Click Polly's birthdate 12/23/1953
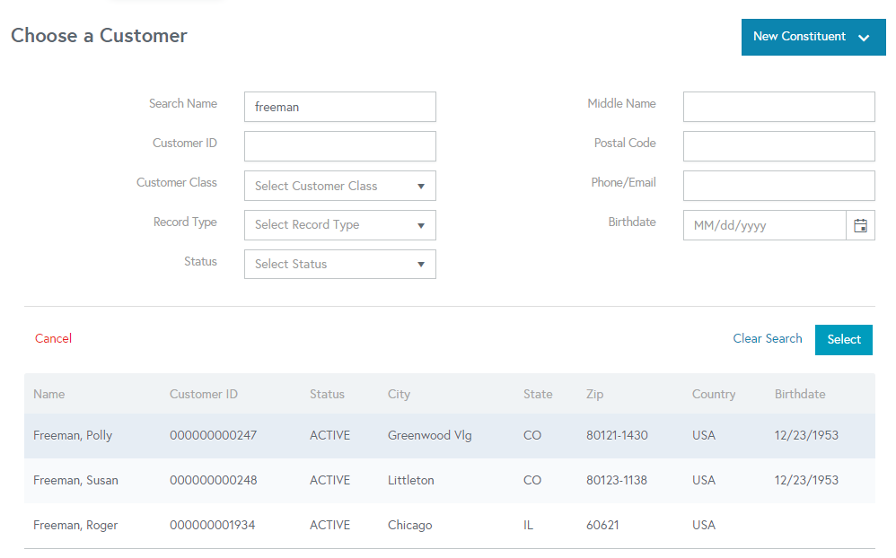The height and width of the screenshot is (558, 896). [x=806, y=435]
